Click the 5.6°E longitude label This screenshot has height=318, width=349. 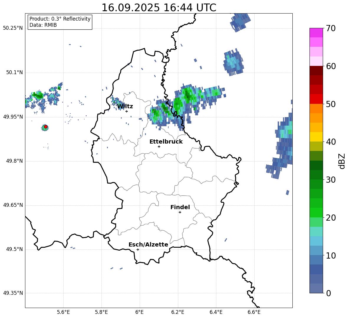[x=63, y=312]
